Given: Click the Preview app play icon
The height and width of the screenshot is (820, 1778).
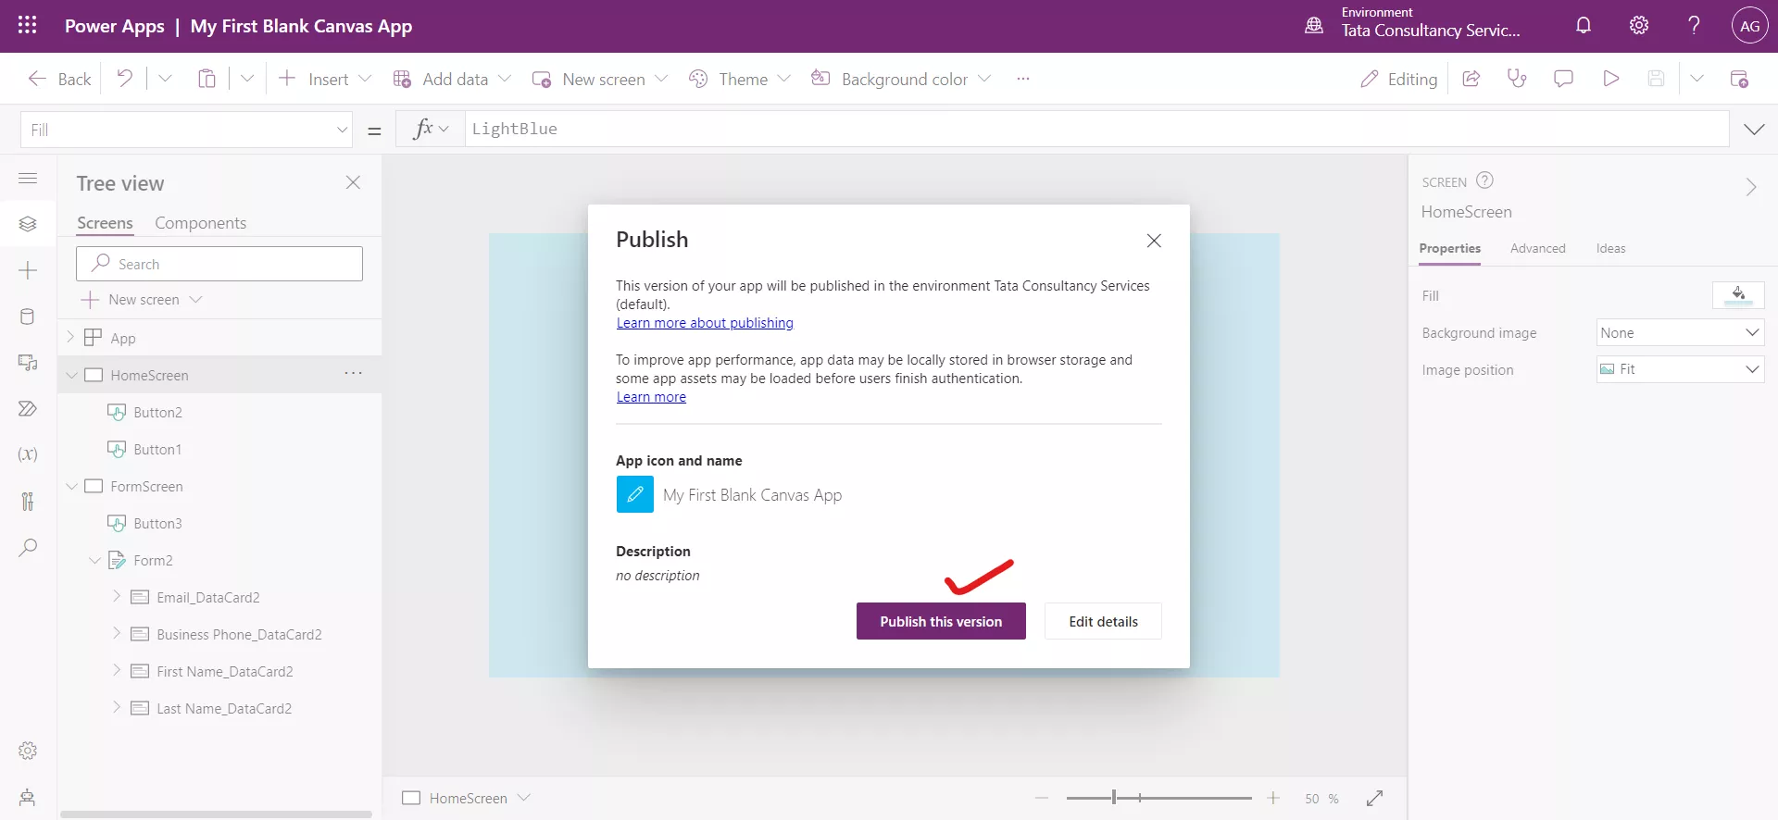Looking at the screenshot, I should tap(1610, 79).
